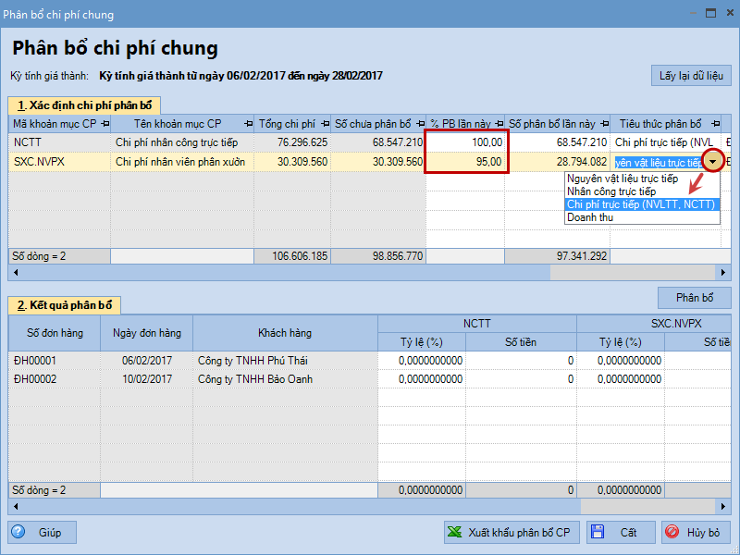Open the Kết quả phân bổ tab
The height and width of the screenshot is (555, 740).
[x=65, y=305]
